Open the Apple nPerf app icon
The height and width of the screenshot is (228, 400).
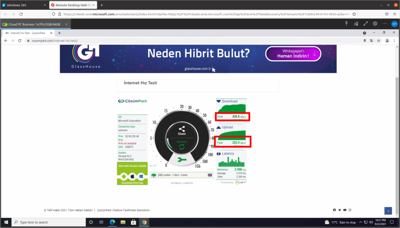coord(132,176)
